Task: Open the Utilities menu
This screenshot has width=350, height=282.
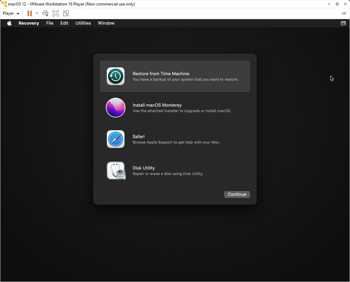Action: point(83,23)
